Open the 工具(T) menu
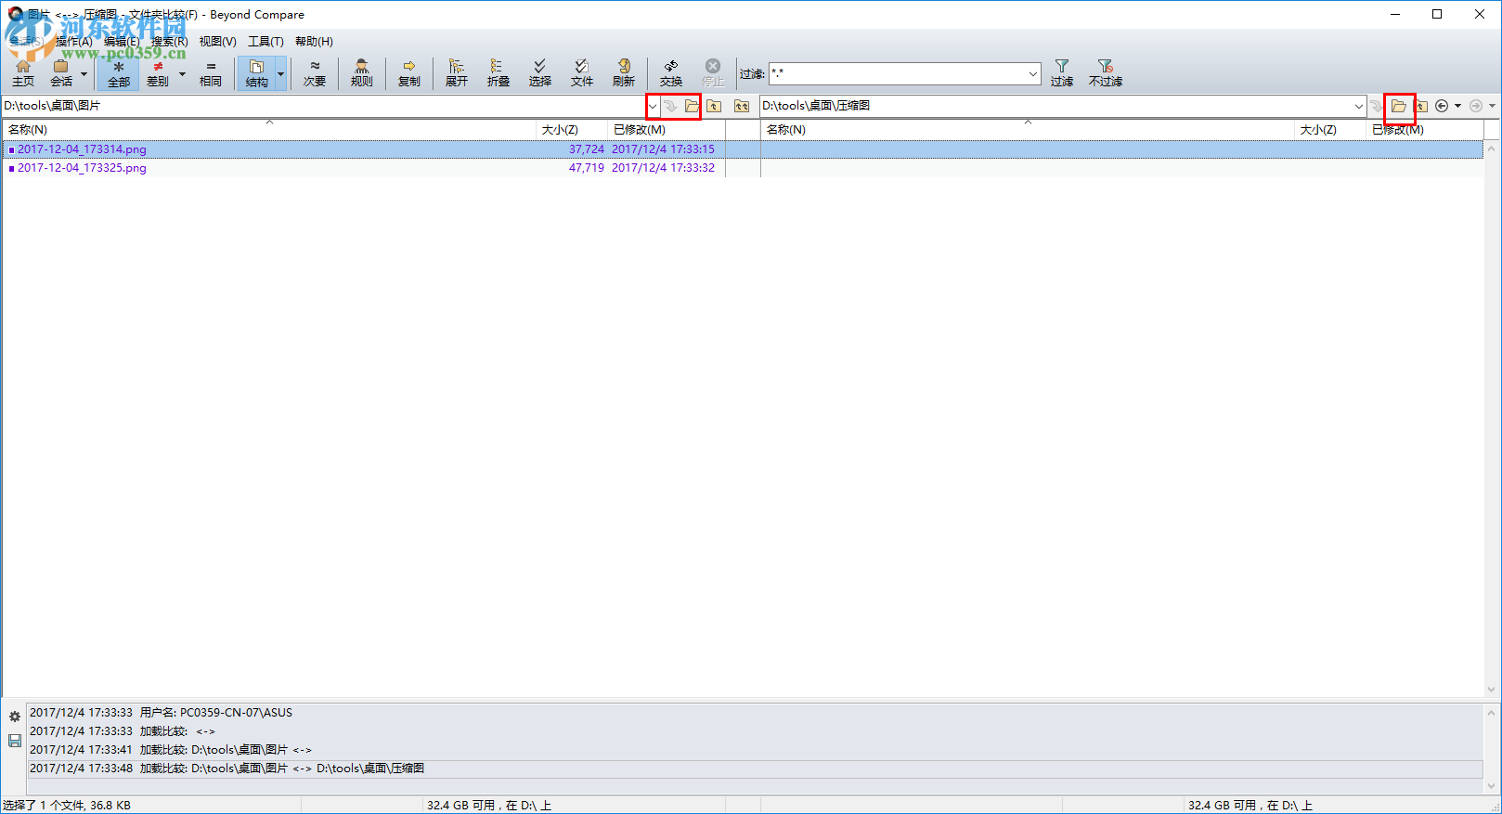Screen dimensions: 1502x814 click(265, 41)
